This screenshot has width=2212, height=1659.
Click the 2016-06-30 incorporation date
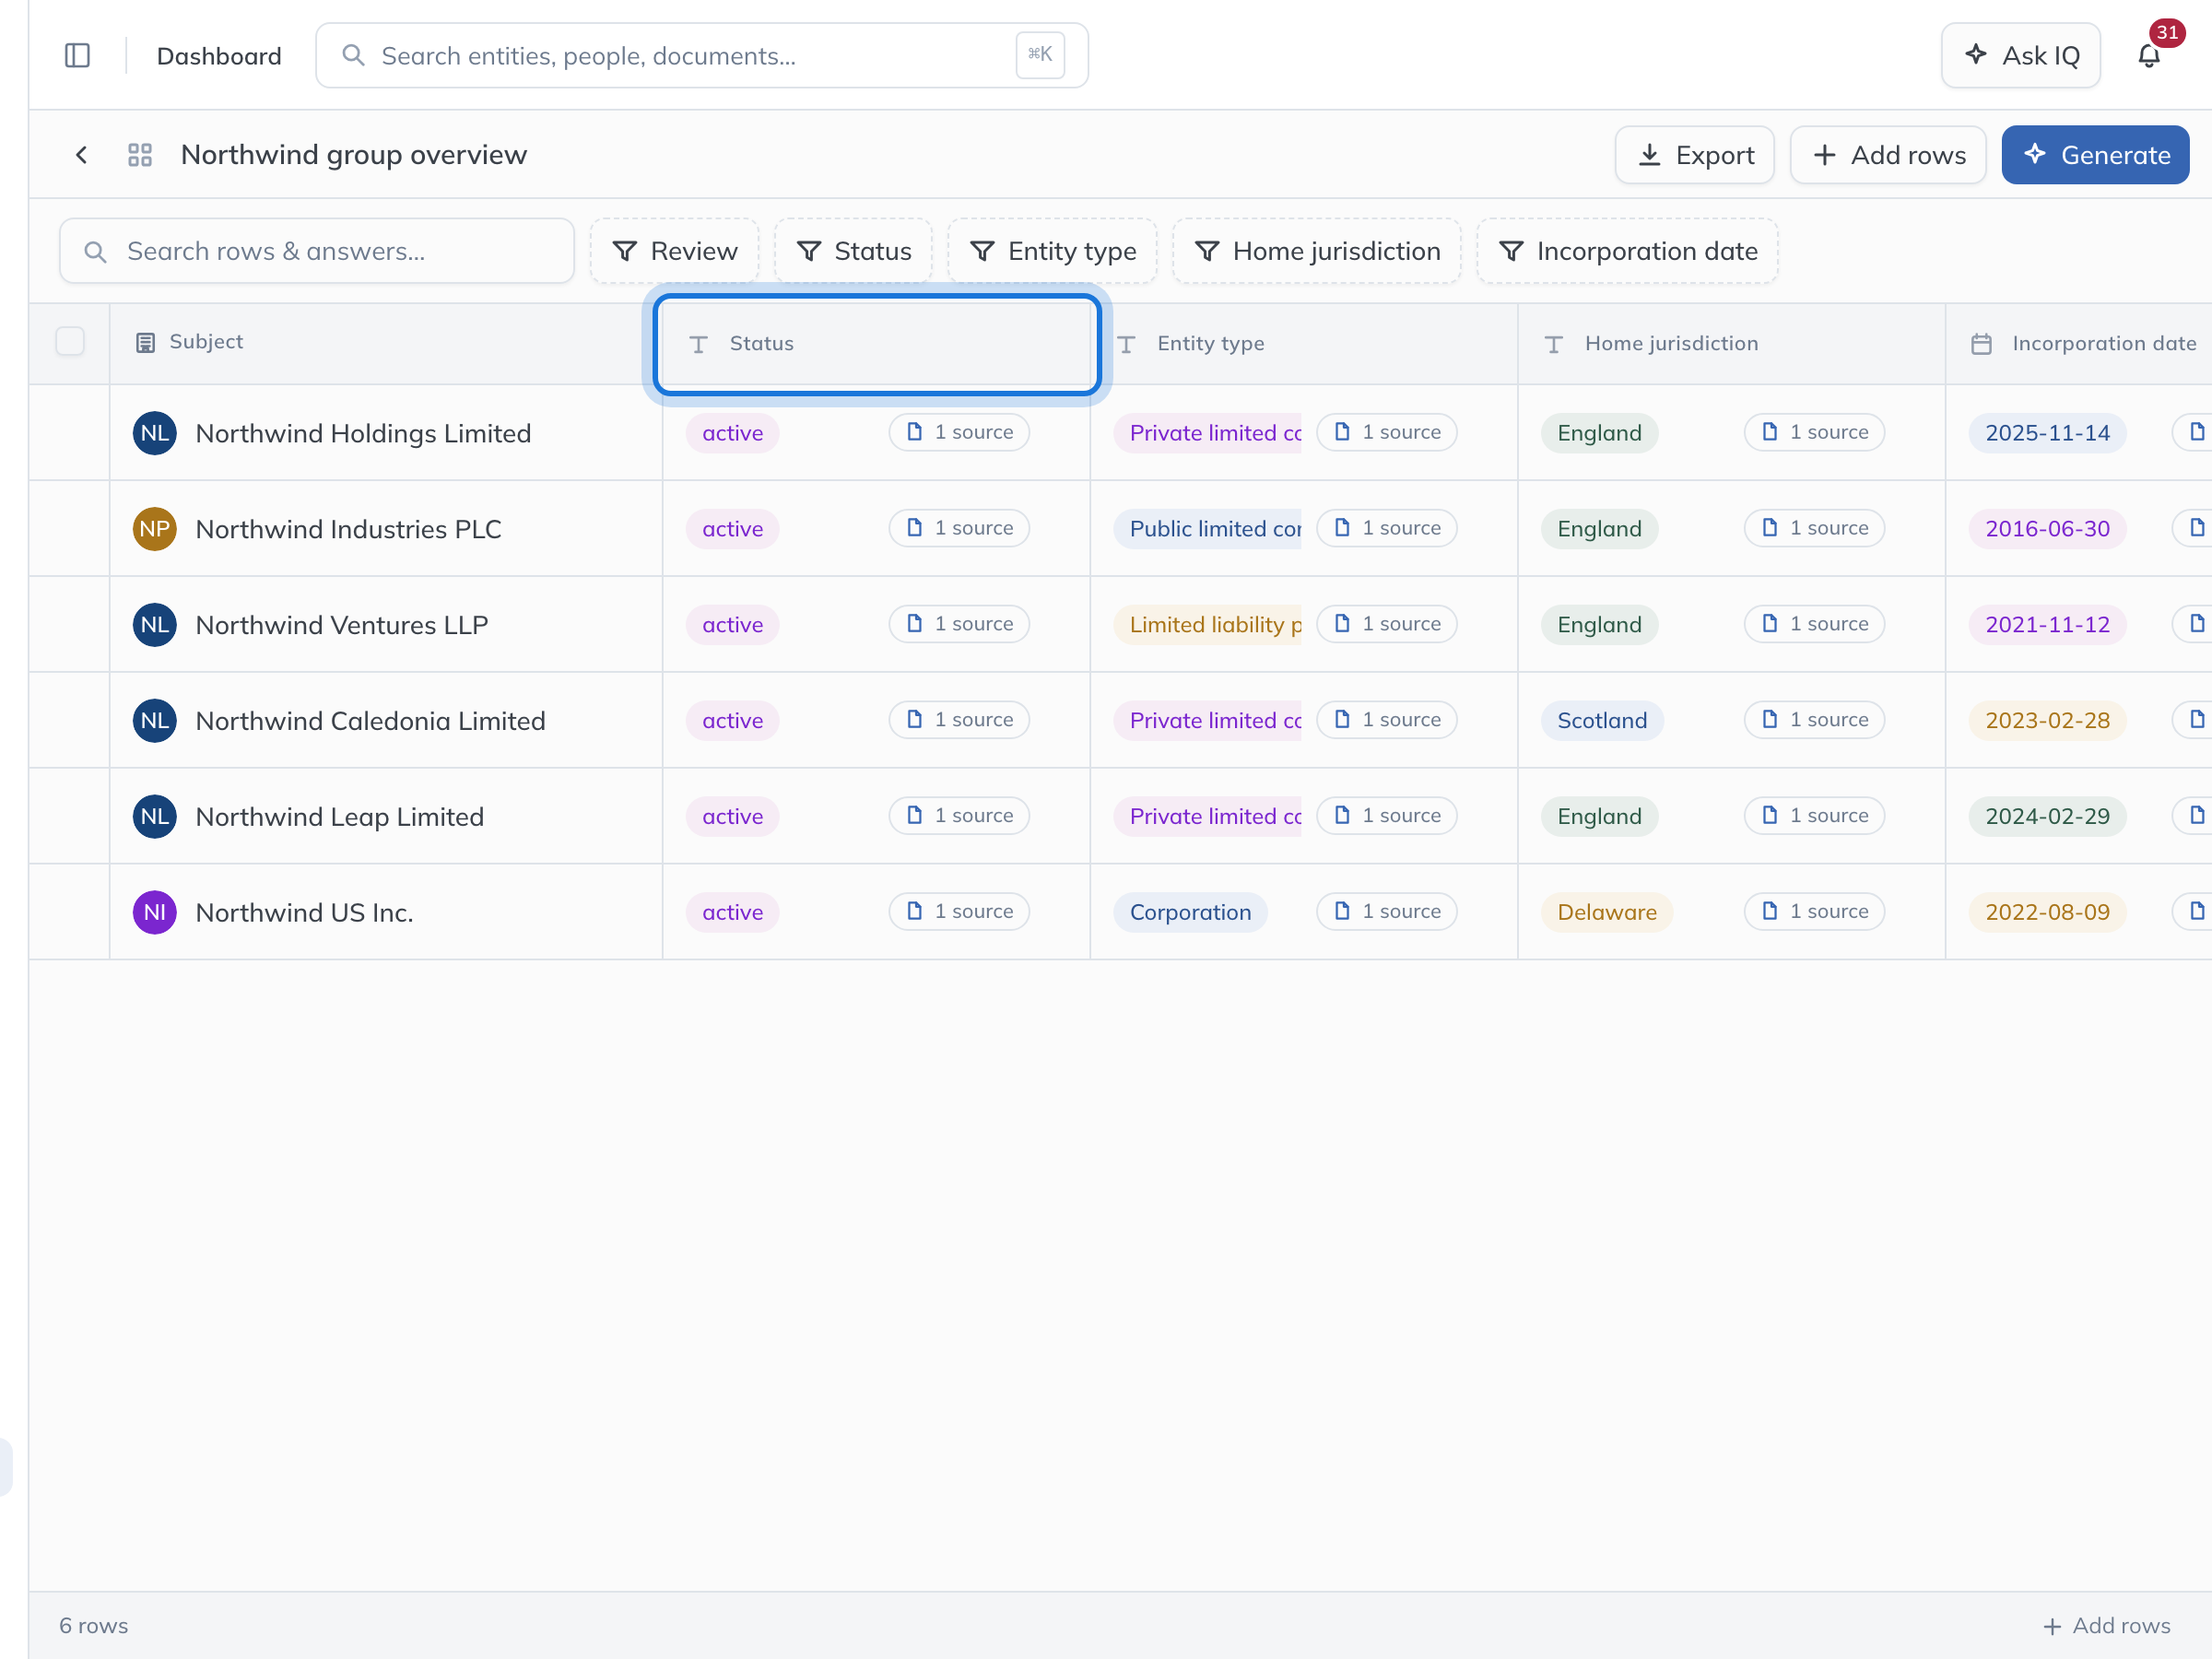tap(2047, 529)
